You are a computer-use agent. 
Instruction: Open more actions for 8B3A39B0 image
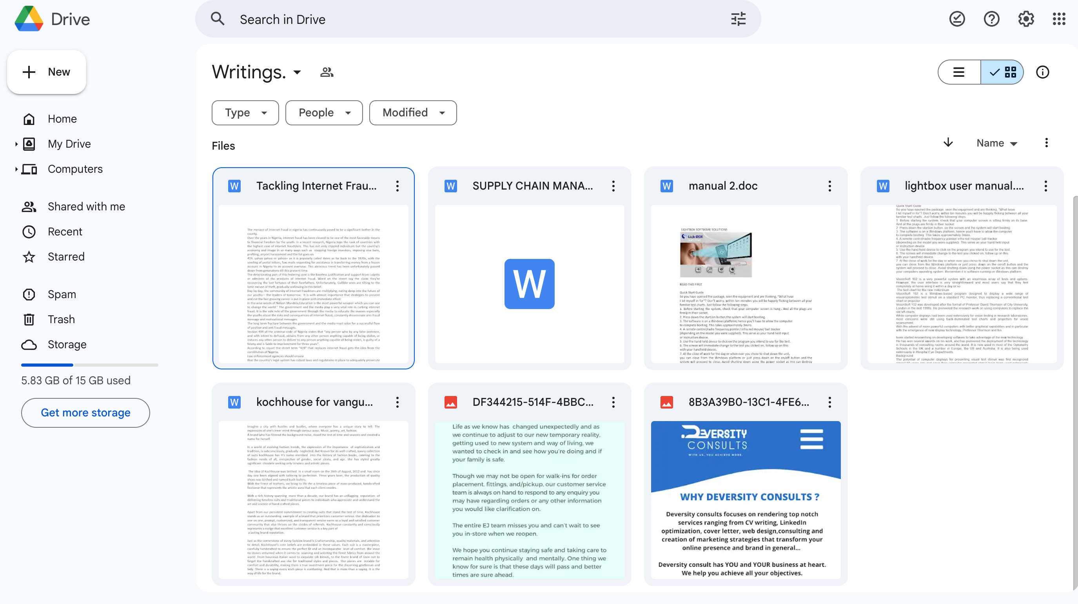(830, 402)
